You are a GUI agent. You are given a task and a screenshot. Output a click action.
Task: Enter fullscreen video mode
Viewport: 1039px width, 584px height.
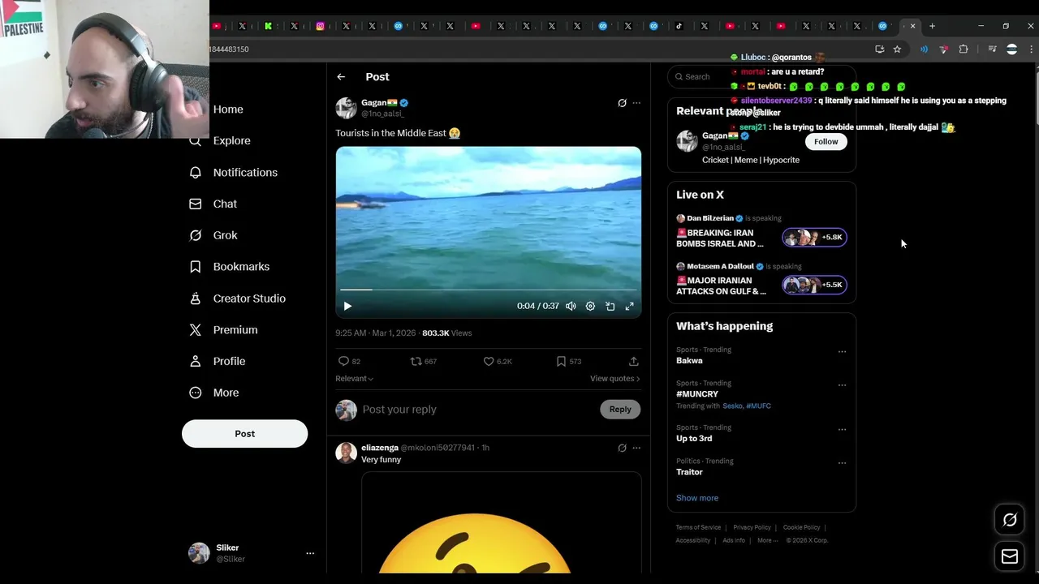tap(629, 306)
